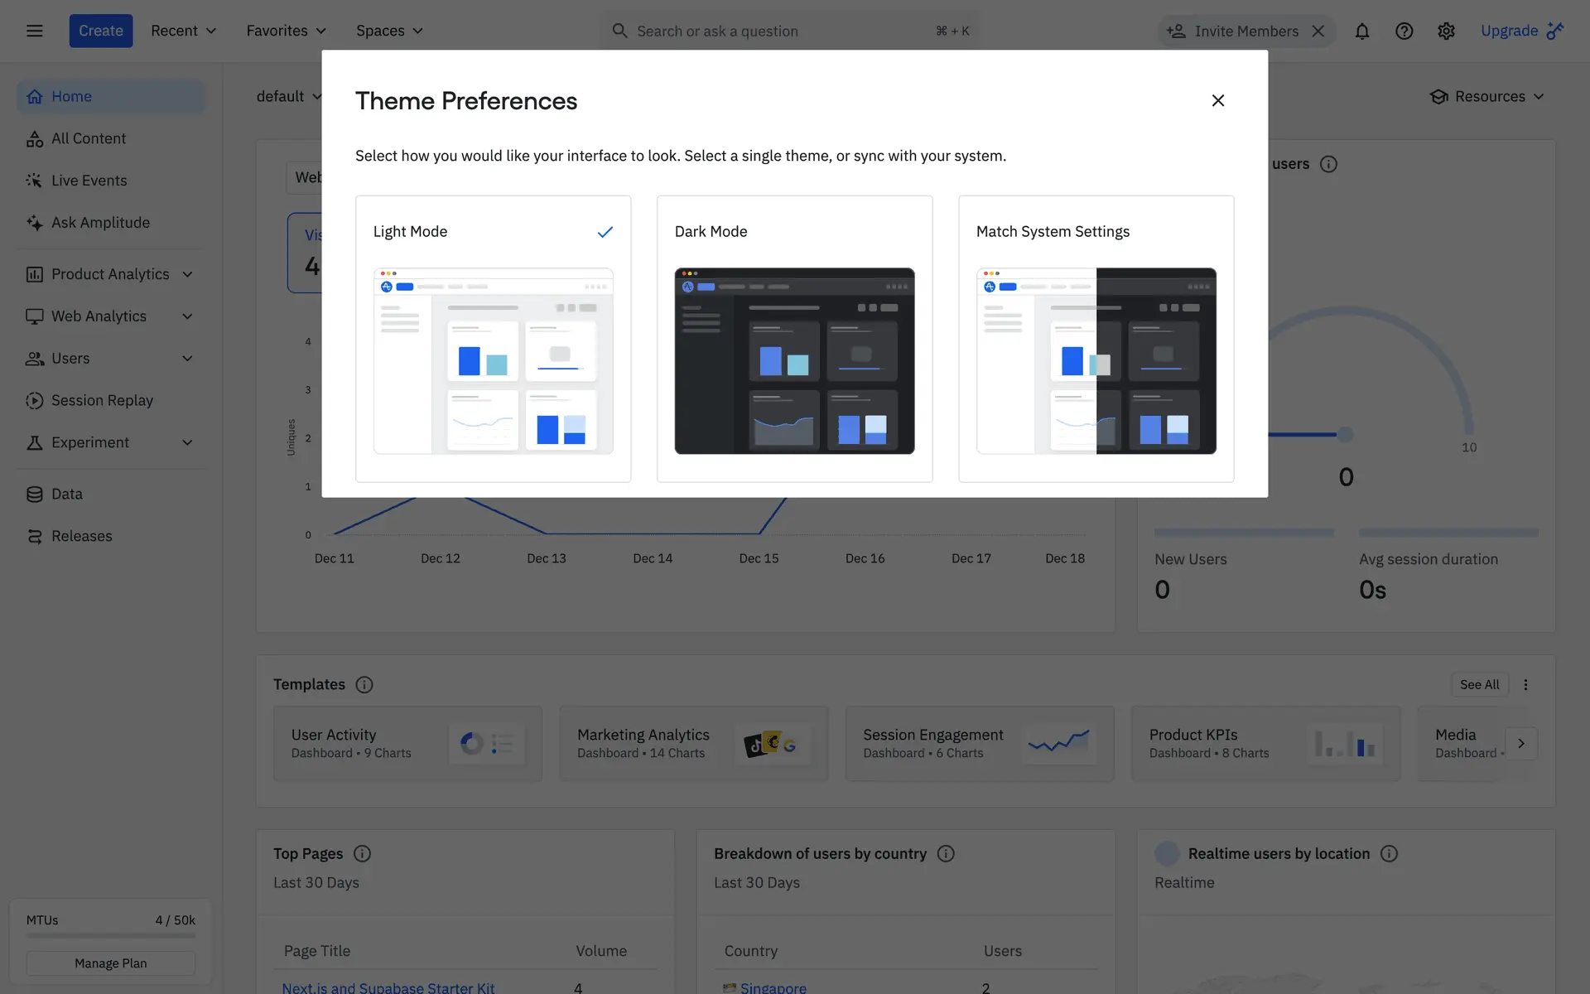Click the Manage Plan button
The height and width of the screenshot is (994, 1590).
pyautogui.click(x=110, y=963)
